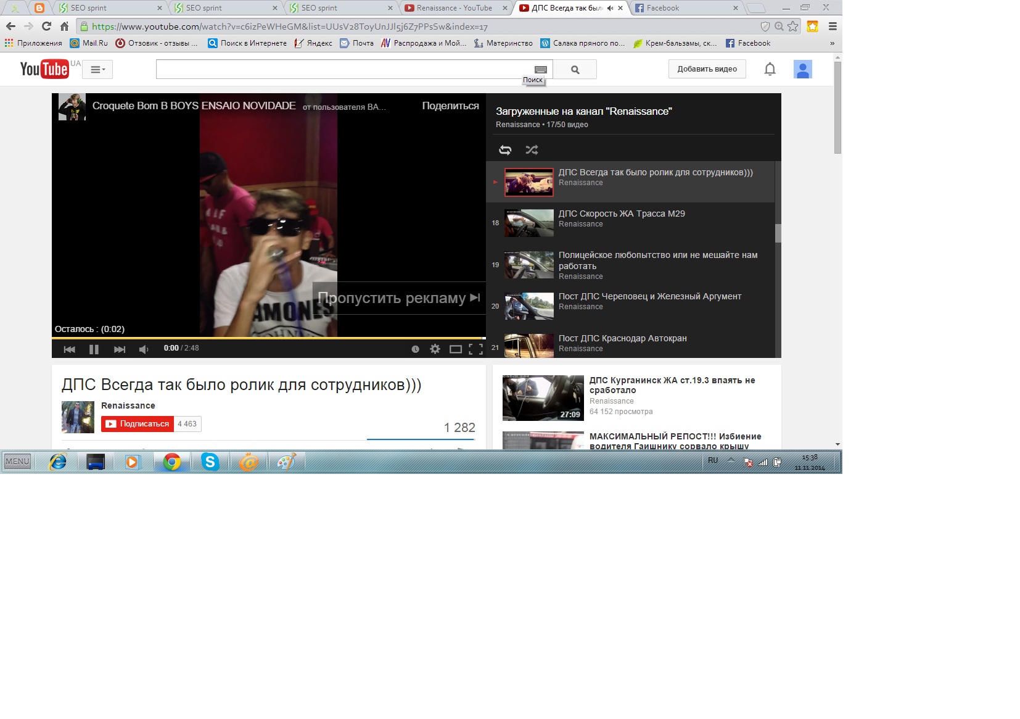The height and width of the screenshot is (719, 1020).
Task: Toggle theater mode
Action: (x=456, y=349)
